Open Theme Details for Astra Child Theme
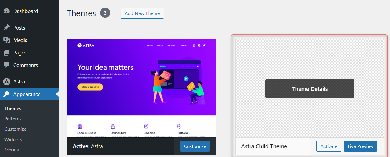The width and height of the screenshot is (390, 157). [x=310, y=89]
